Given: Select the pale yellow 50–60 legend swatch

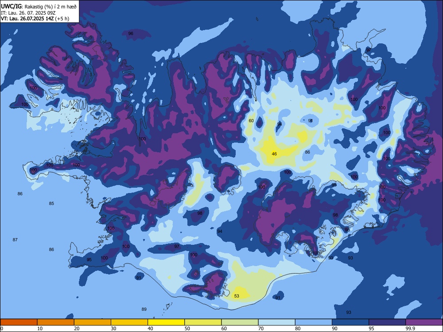Looking at the screenshot, I should 203,322.
